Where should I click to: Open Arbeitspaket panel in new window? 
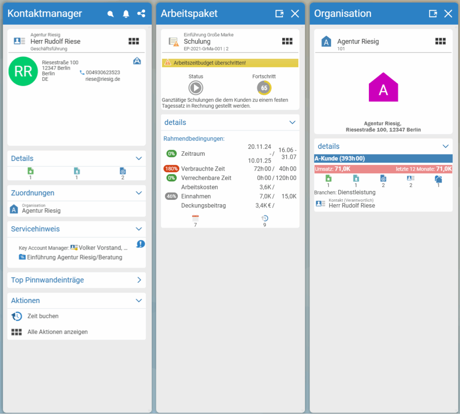(279, 13)
